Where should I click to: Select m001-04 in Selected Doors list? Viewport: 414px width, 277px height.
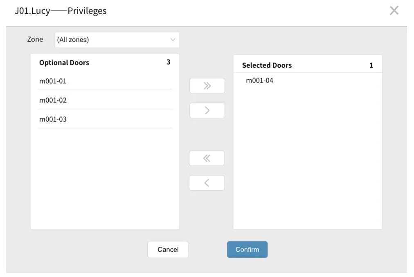pyautogui.click(x=259, y=80)
